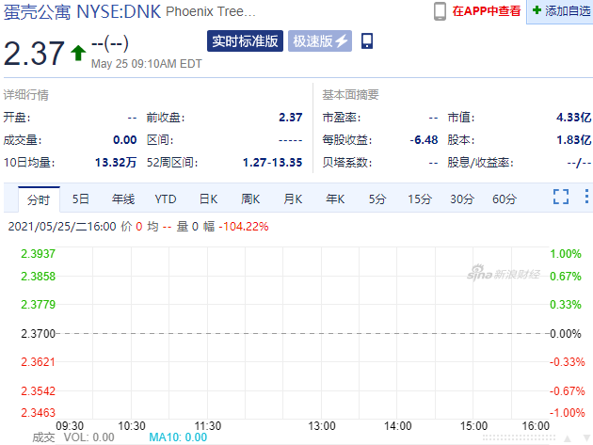Click the 1.00% percent axis label
The height and width of the screenshot is (445, 593).
pyautogui.click(x=566, y=254)
